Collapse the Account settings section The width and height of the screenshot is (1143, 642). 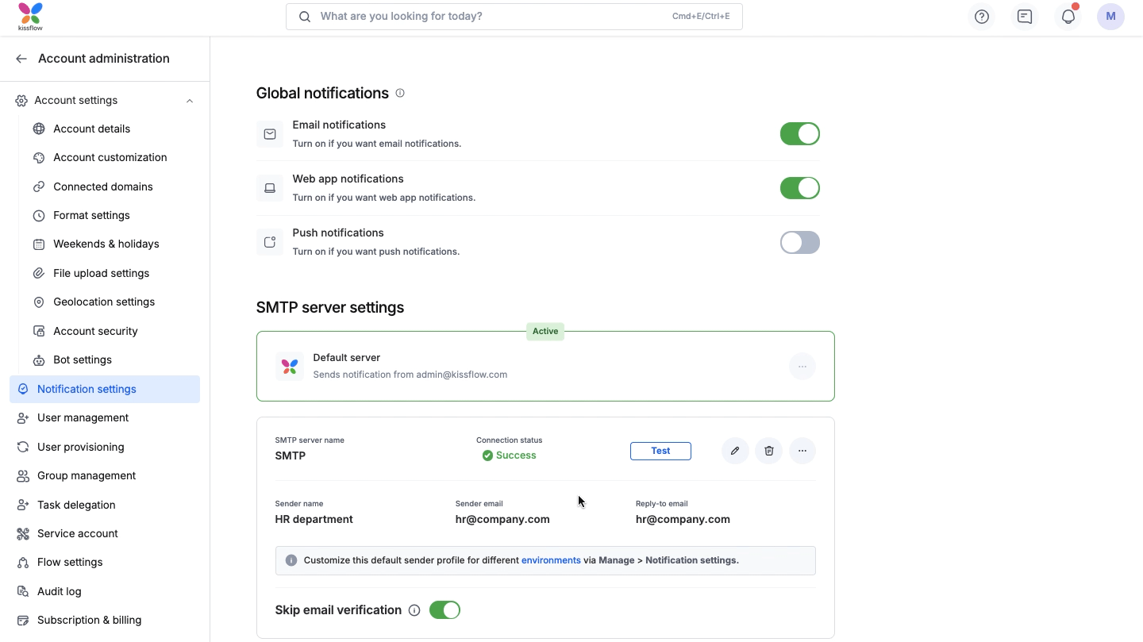(190, 101)
